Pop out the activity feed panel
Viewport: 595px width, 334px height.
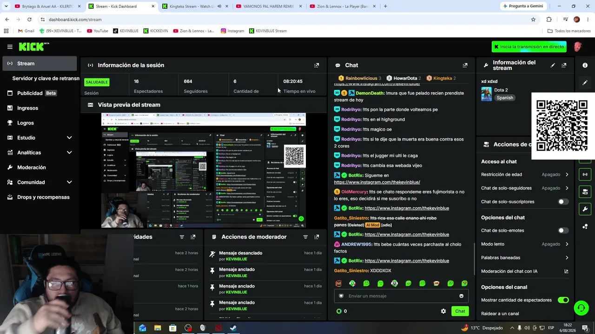(x=193, y=237)
